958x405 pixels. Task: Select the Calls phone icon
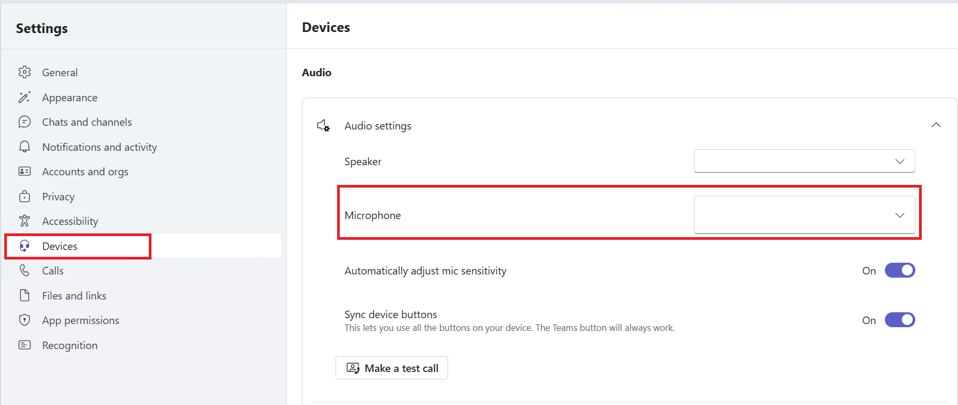tap(25, 270)
